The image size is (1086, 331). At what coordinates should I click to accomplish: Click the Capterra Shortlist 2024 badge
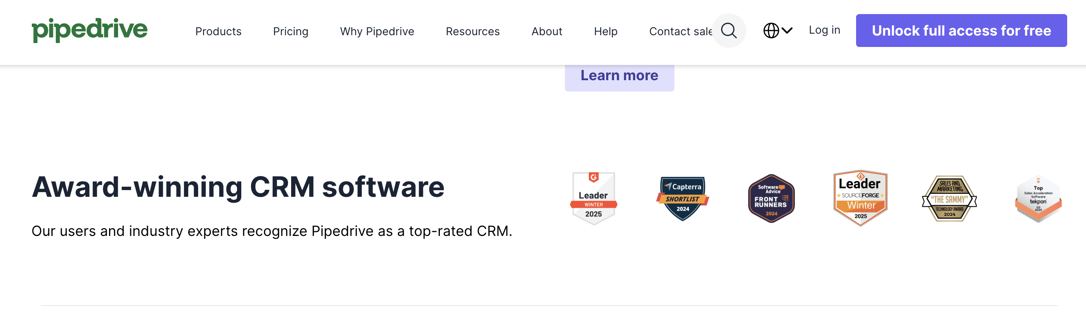[x=683, y=198]
